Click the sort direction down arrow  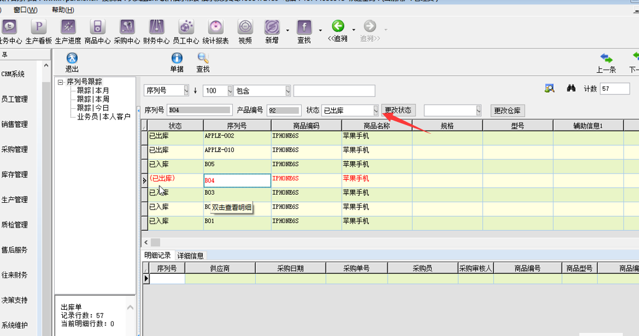click(x=195, y=90)
